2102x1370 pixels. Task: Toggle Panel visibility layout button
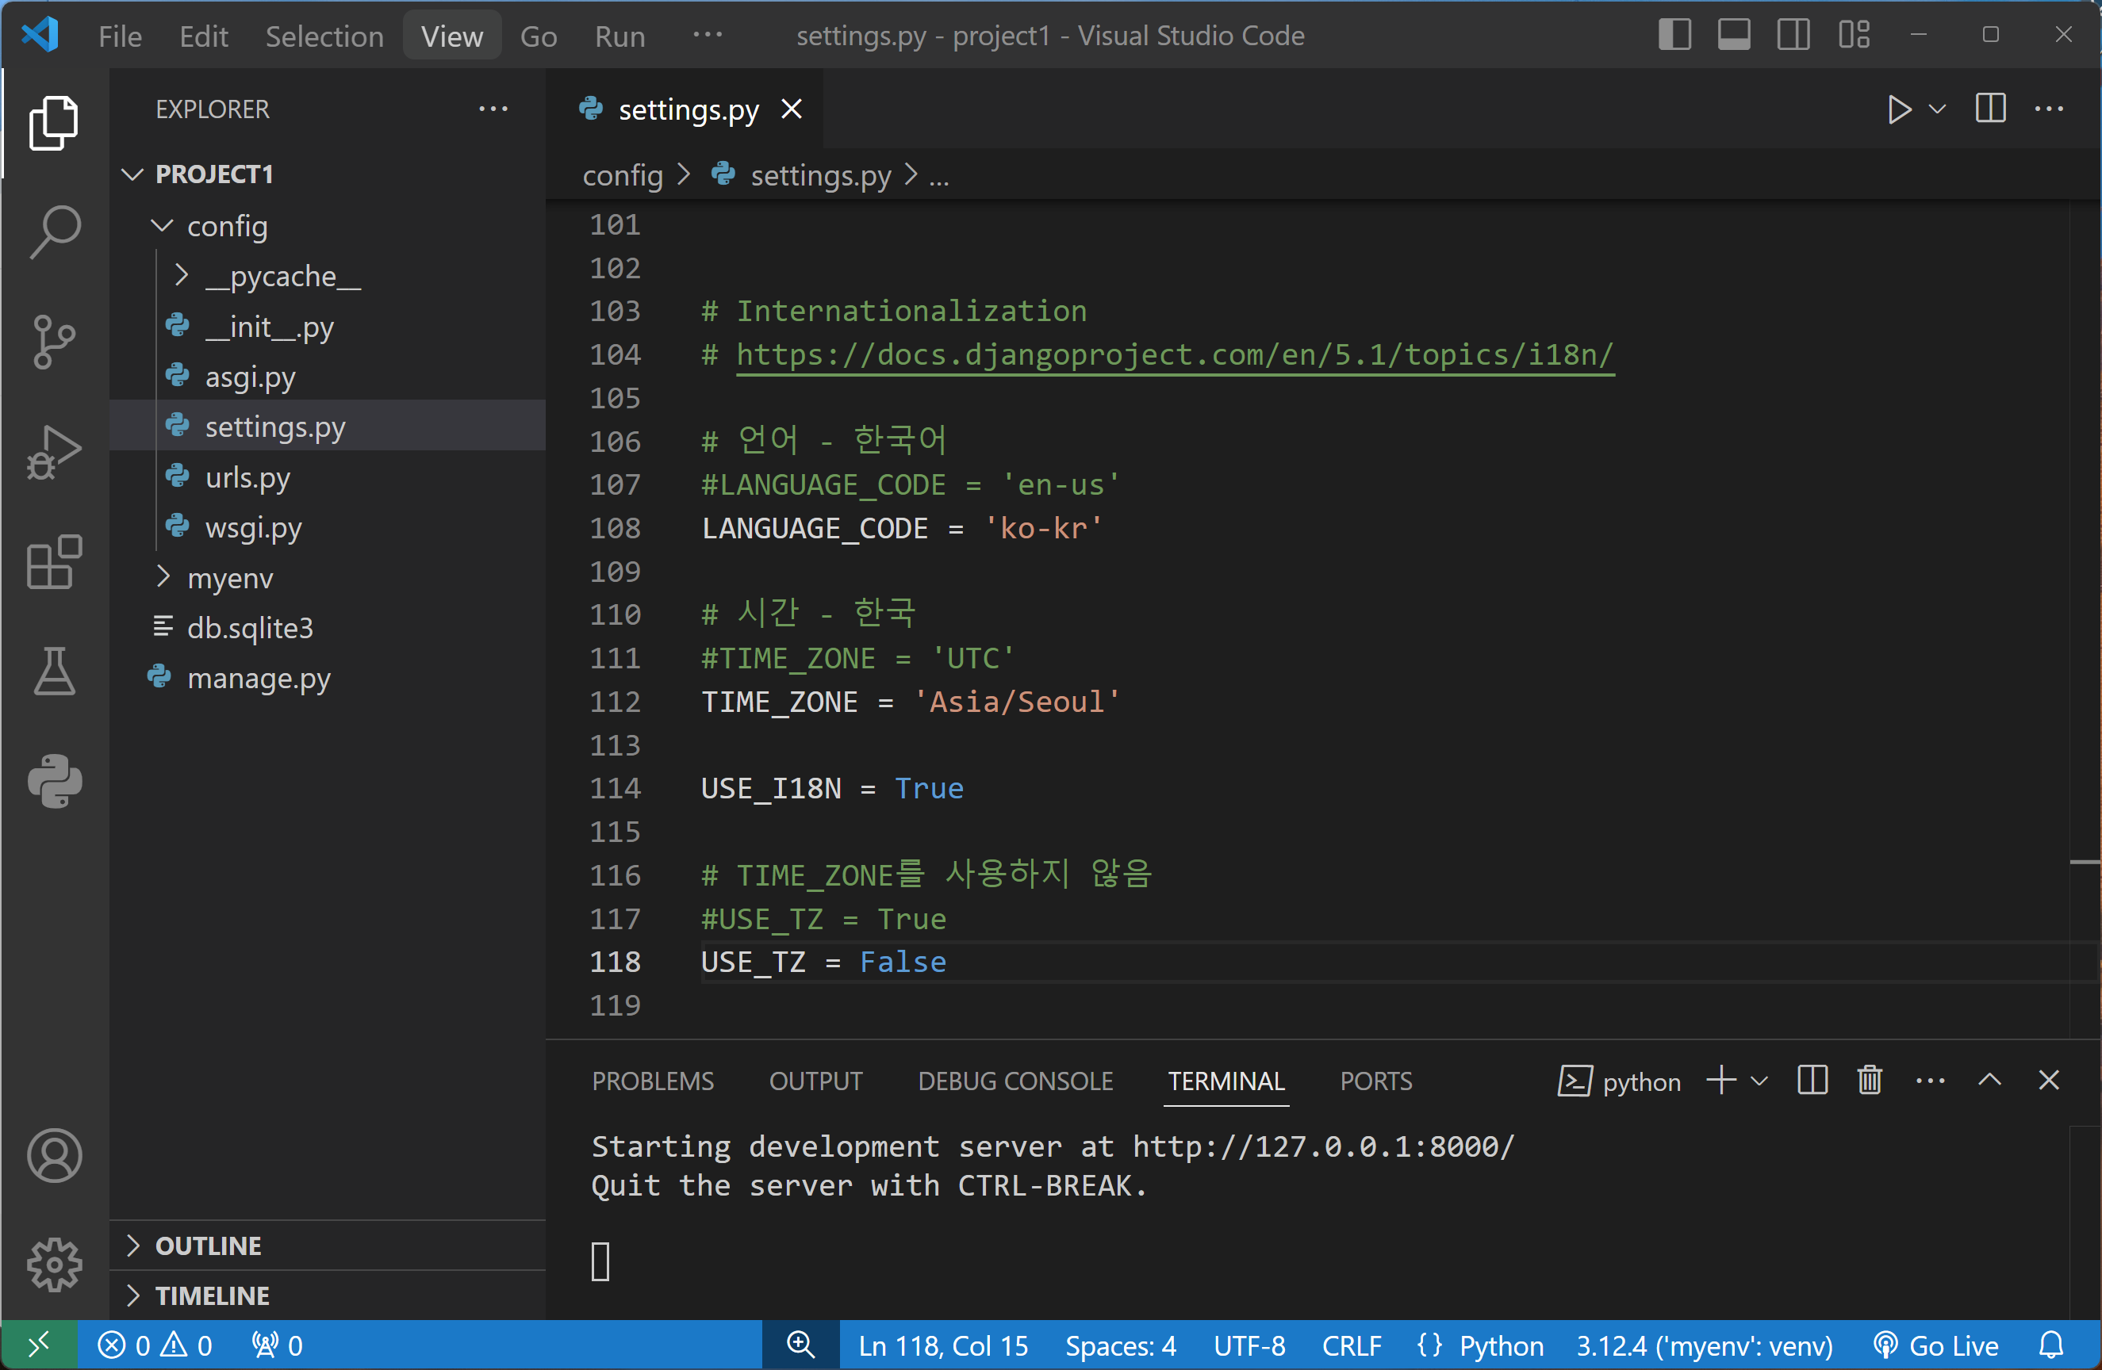[1734, 36]
